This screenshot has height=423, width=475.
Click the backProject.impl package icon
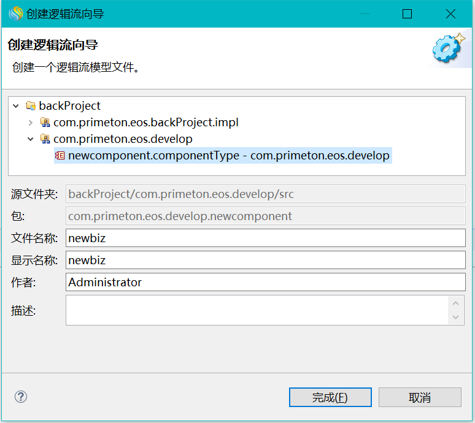[45, 123]
